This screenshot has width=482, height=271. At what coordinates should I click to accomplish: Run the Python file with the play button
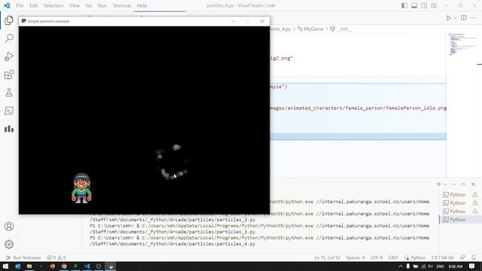[x=449, y=18]
